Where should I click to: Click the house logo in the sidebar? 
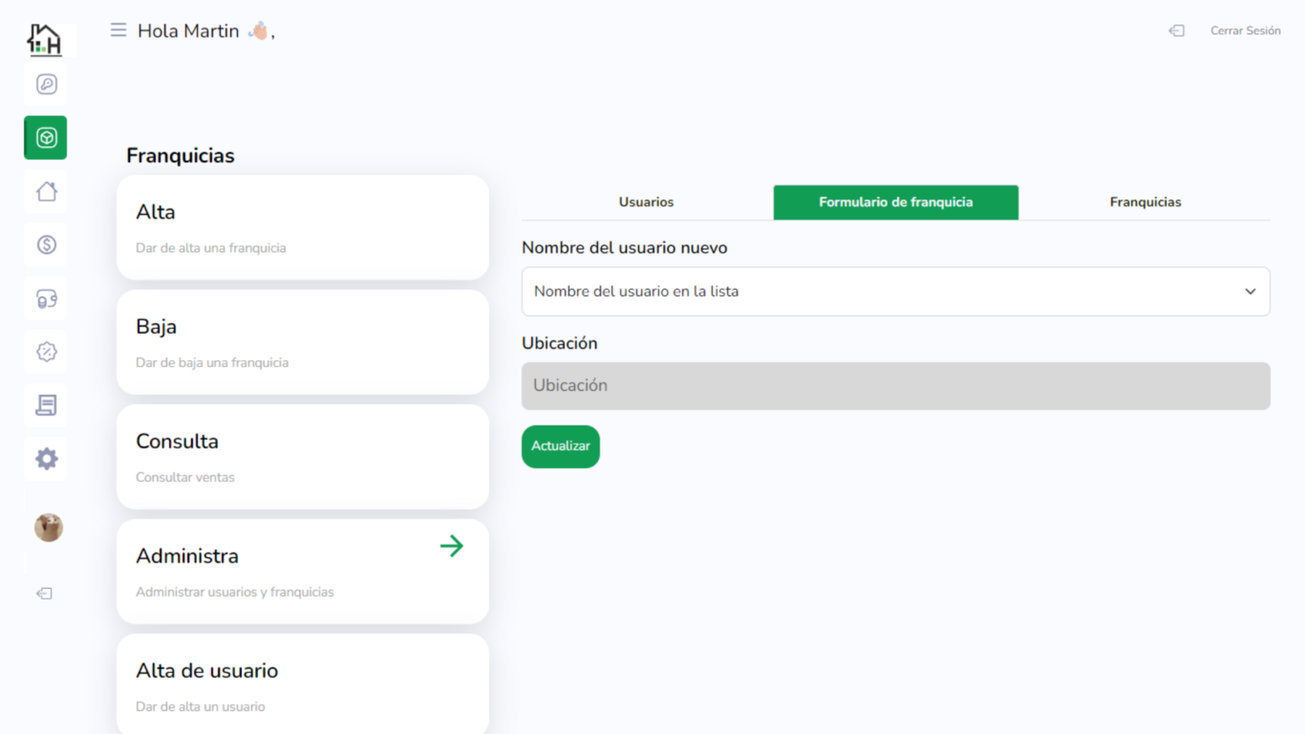[44, 39]
